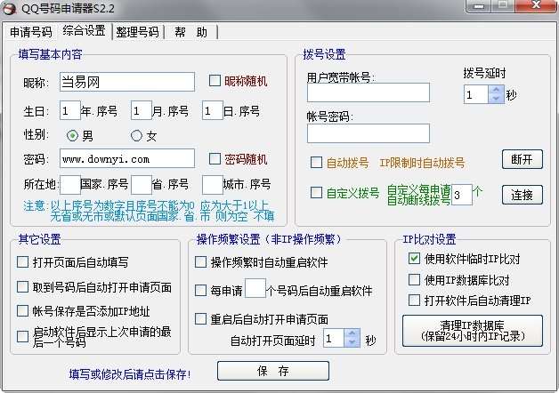Click the 拨号延时 seconds value box
Screen dimensions: 559x393
476,94
